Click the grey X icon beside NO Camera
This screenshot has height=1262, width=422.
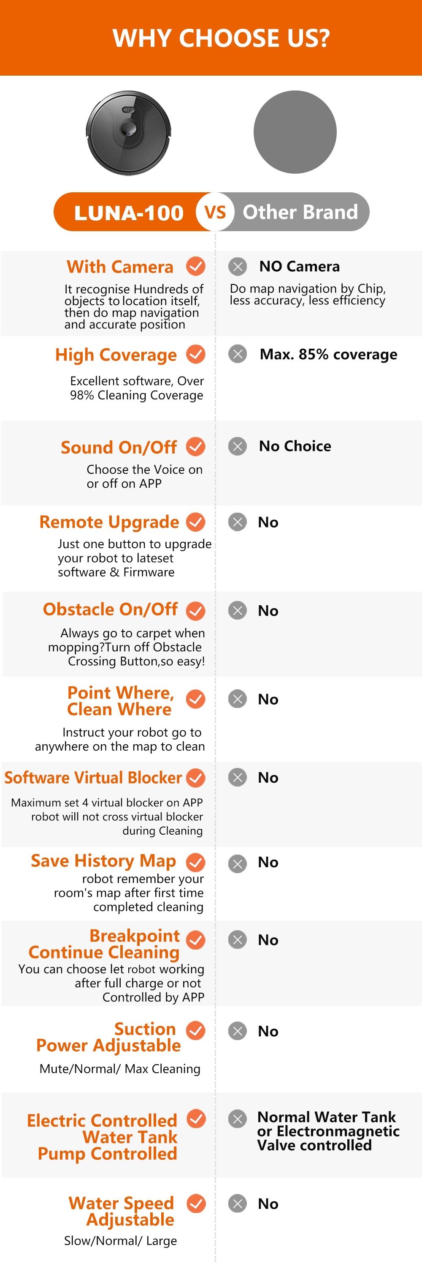pos(238,267)
